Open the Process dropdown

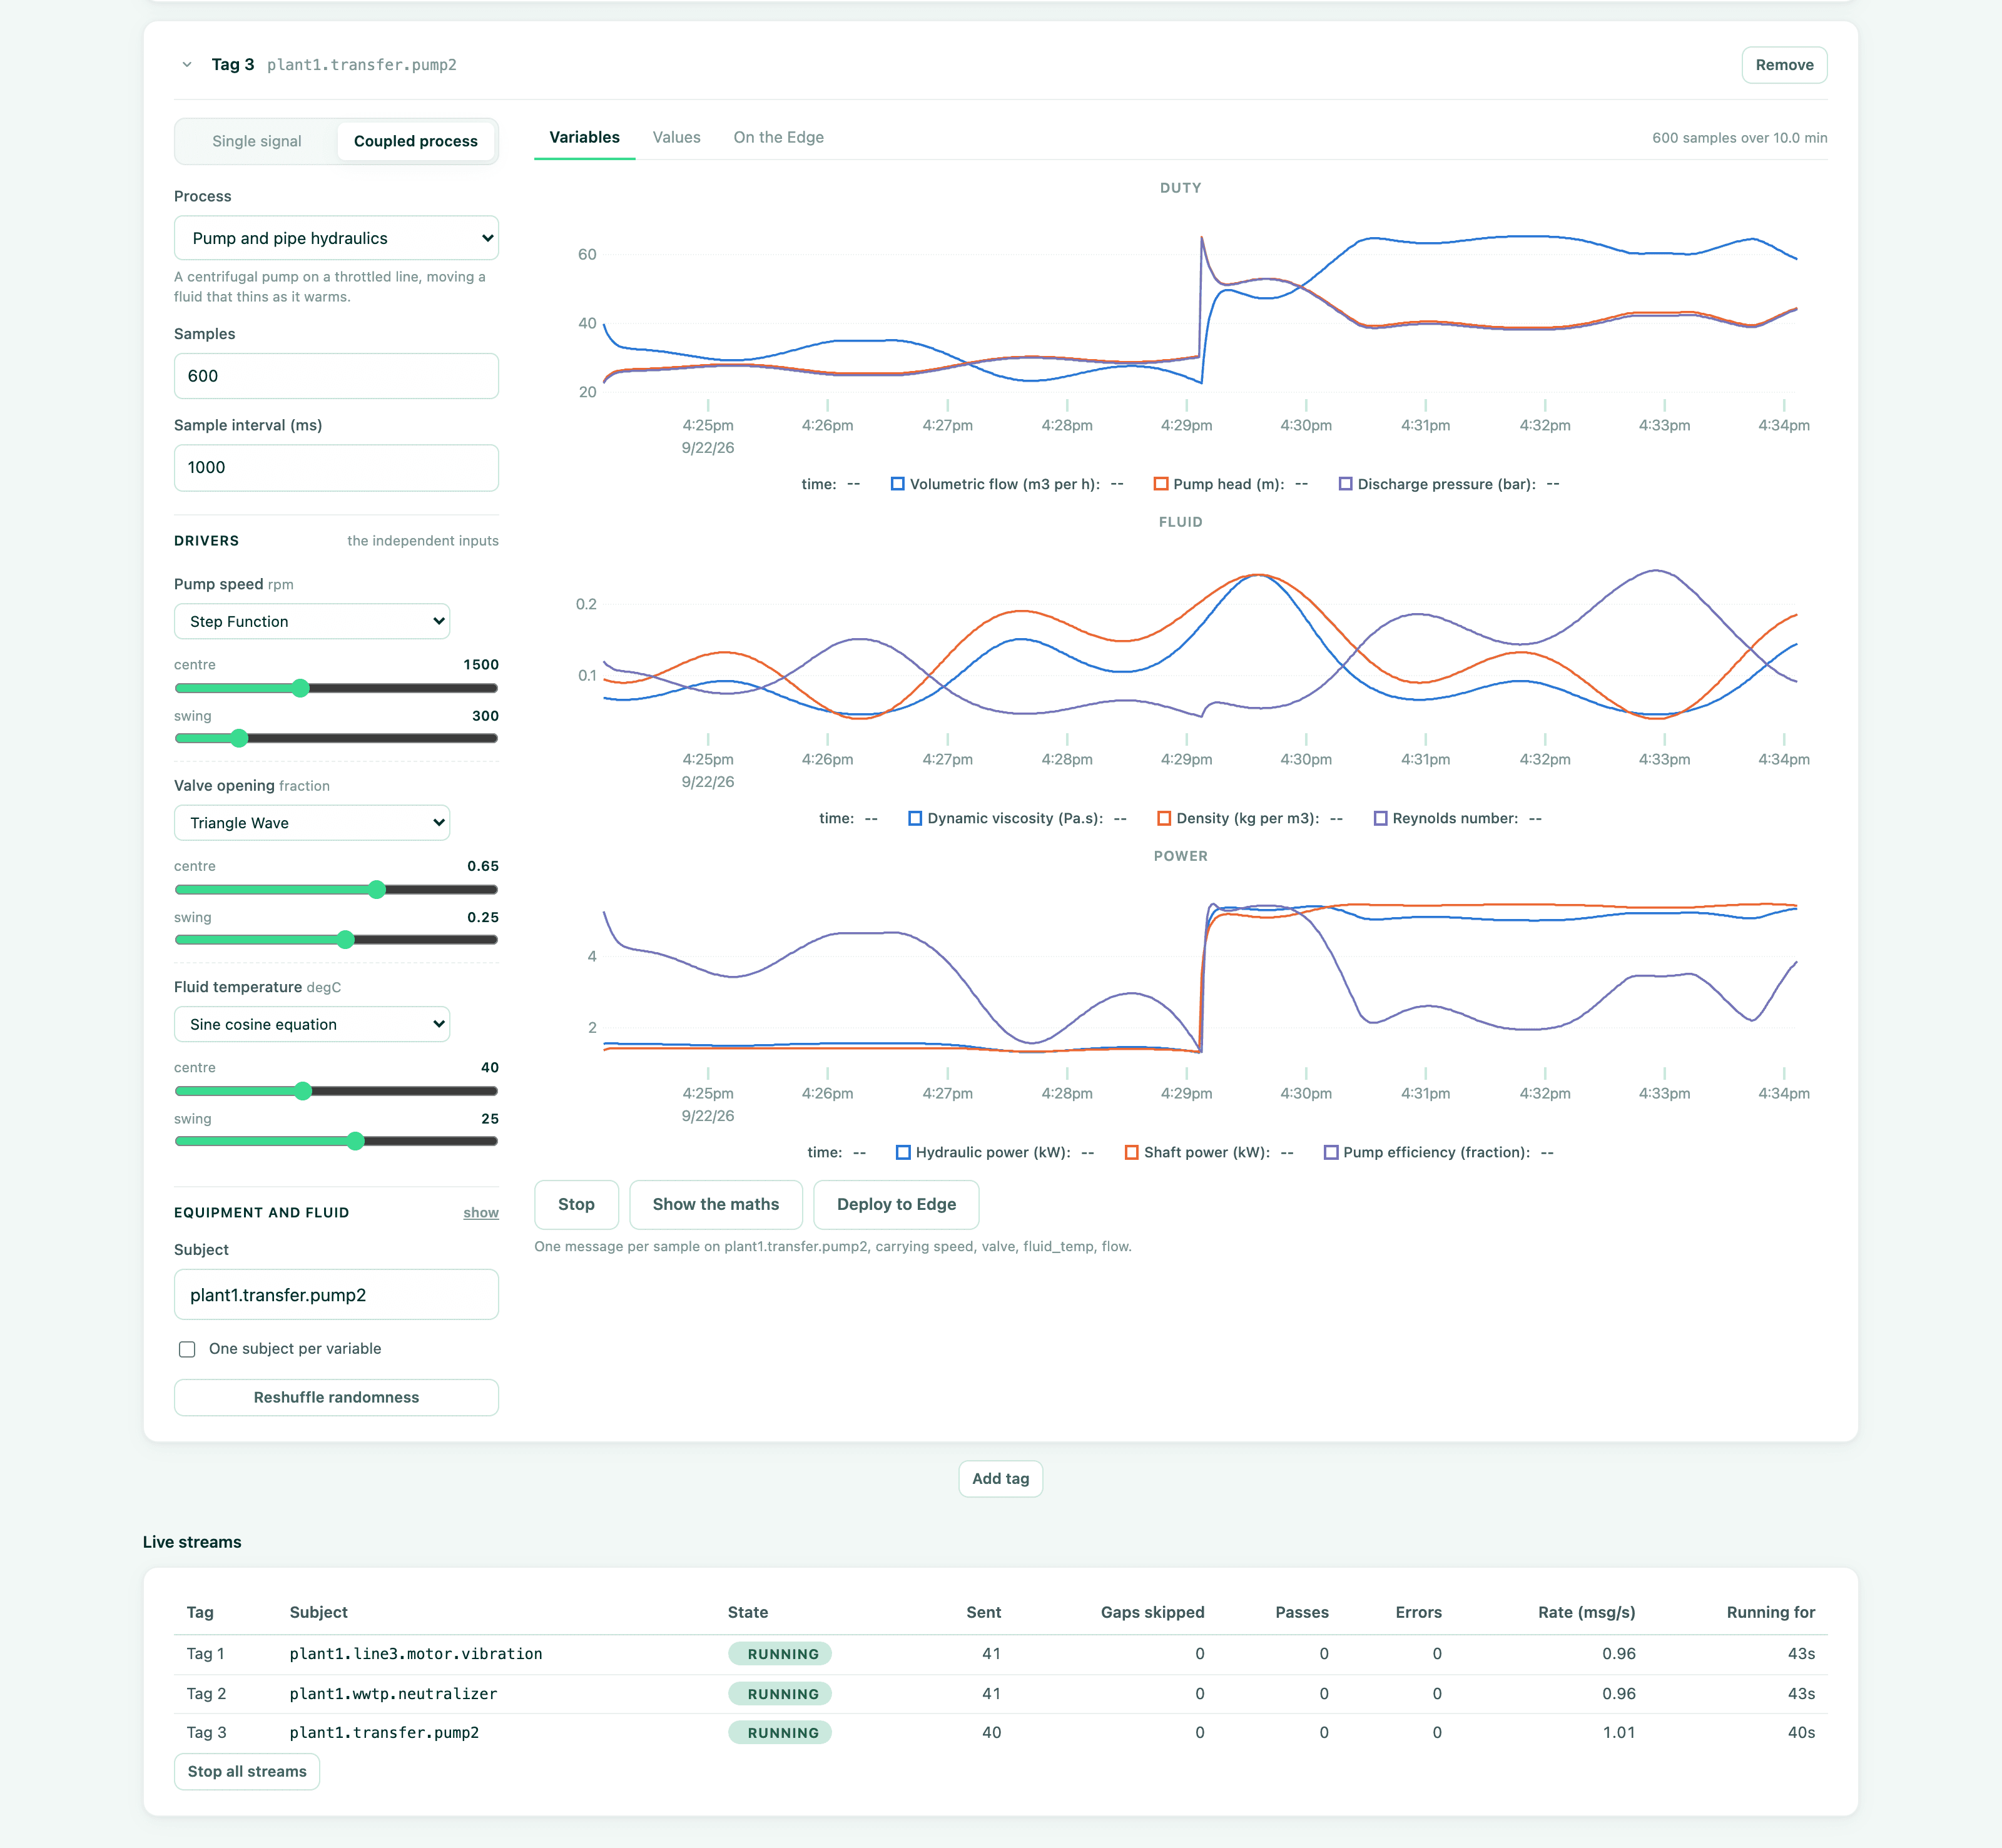point(336,238)
